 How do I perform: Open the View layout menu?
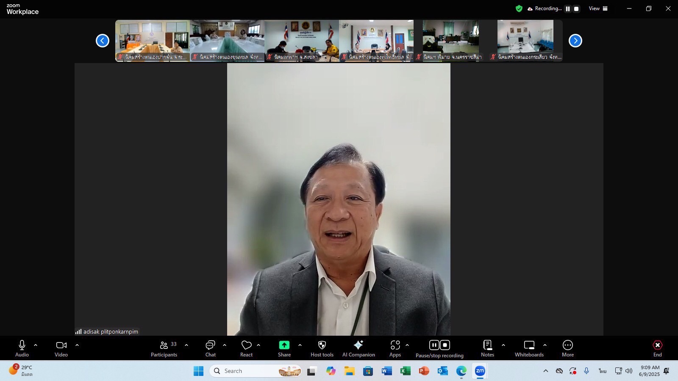click(598, 8)
